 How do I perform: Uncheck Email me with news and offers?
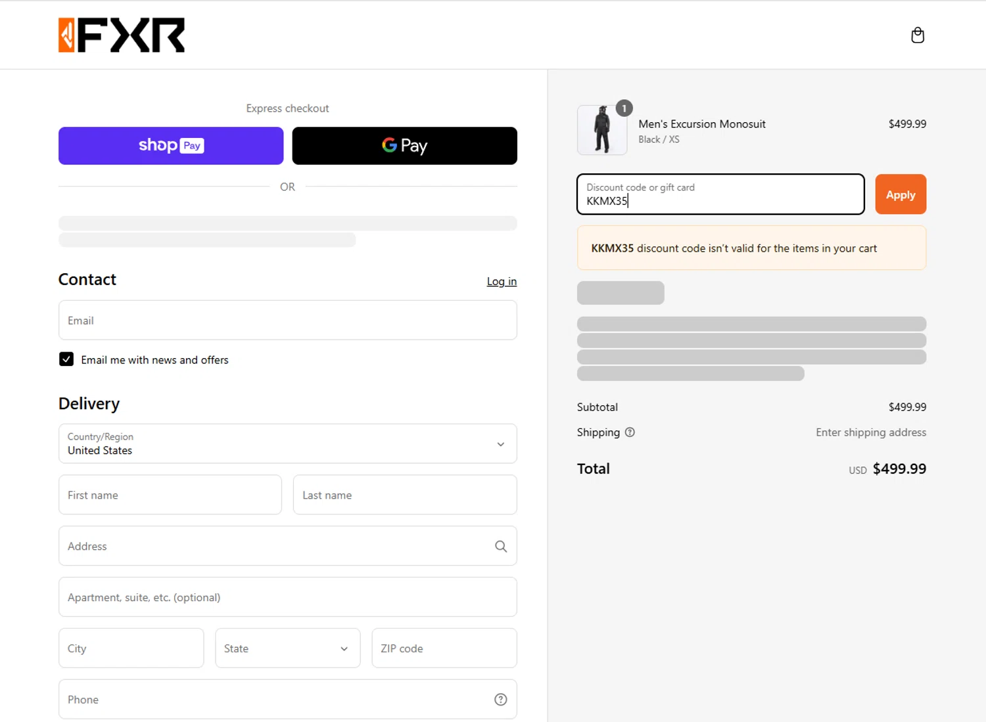[x=66, y=359]
